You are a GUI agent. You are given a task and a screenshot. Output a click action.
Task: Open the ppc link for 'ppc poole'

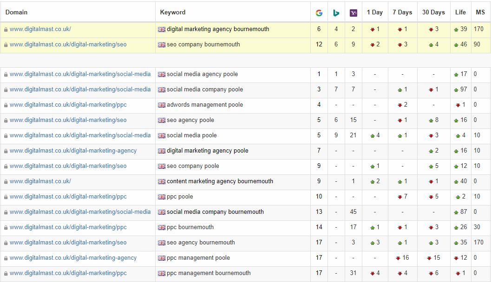[68, 197]
